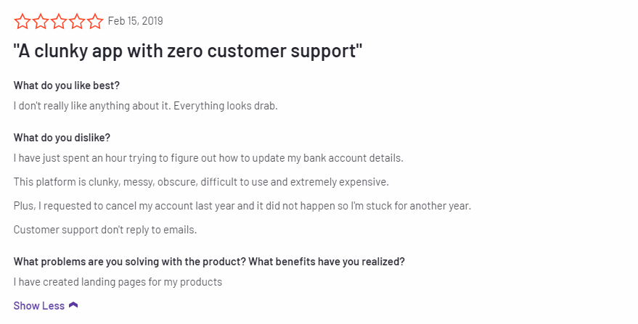Click the first rating star
Screen dimensions: 638x324
(23, 21)
